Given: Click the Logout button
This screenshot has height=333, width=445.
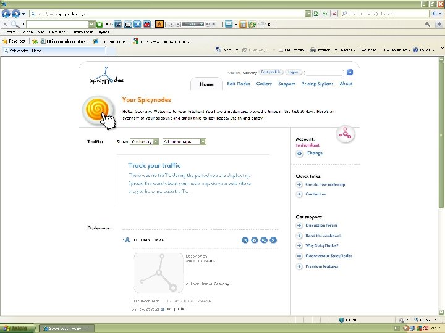Looking at the screenshot, I should coord(294,72).
